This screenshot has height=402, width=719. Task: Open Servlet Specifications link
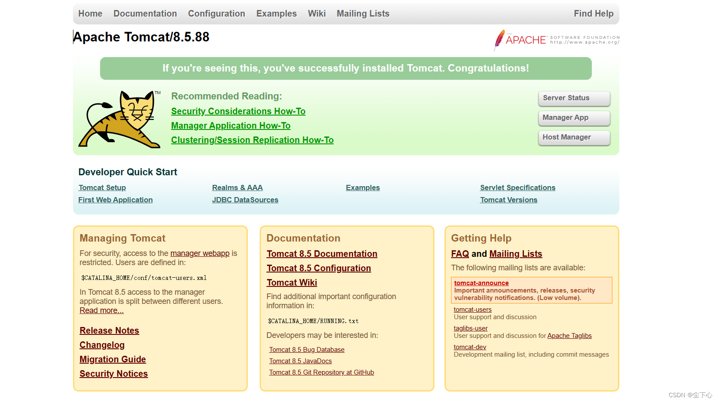click(x=518, y=187)
